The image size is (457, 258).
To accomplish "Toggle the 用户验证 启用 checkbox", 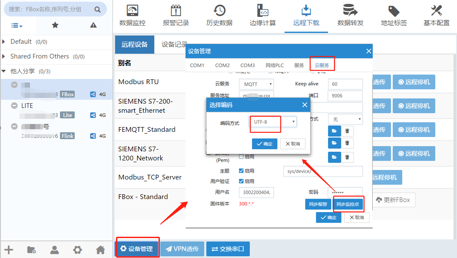I will (x=242, y=181).
